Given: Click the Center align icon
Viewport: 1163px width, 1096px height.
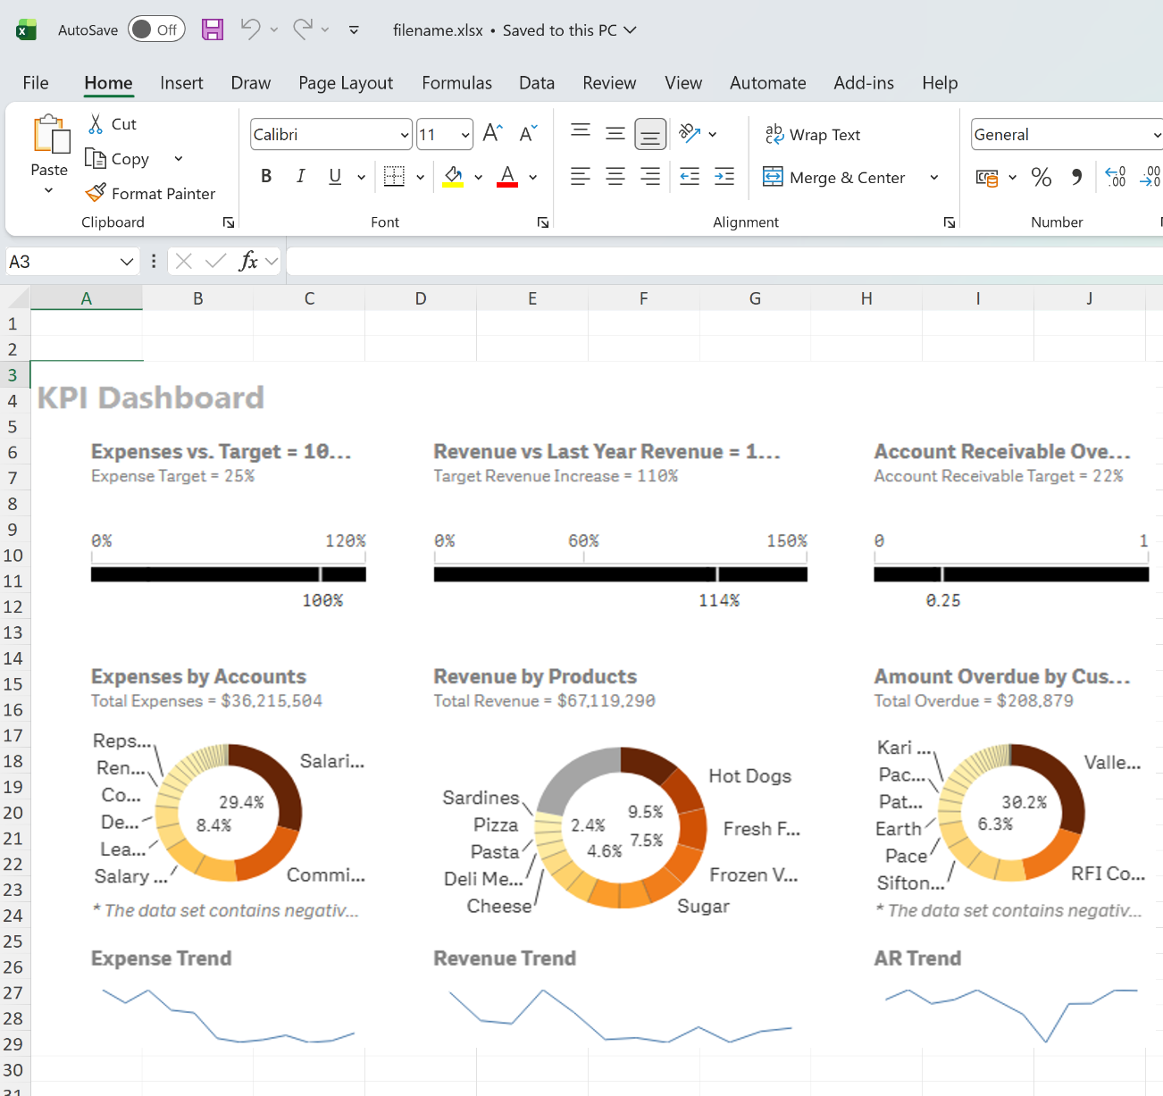Looking at the screenshot, I should pyautogui.click(x=615, y=177).
